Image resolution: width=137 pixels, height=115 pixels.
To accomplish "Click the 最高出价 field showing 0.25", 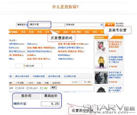I will tap(50, 104).
